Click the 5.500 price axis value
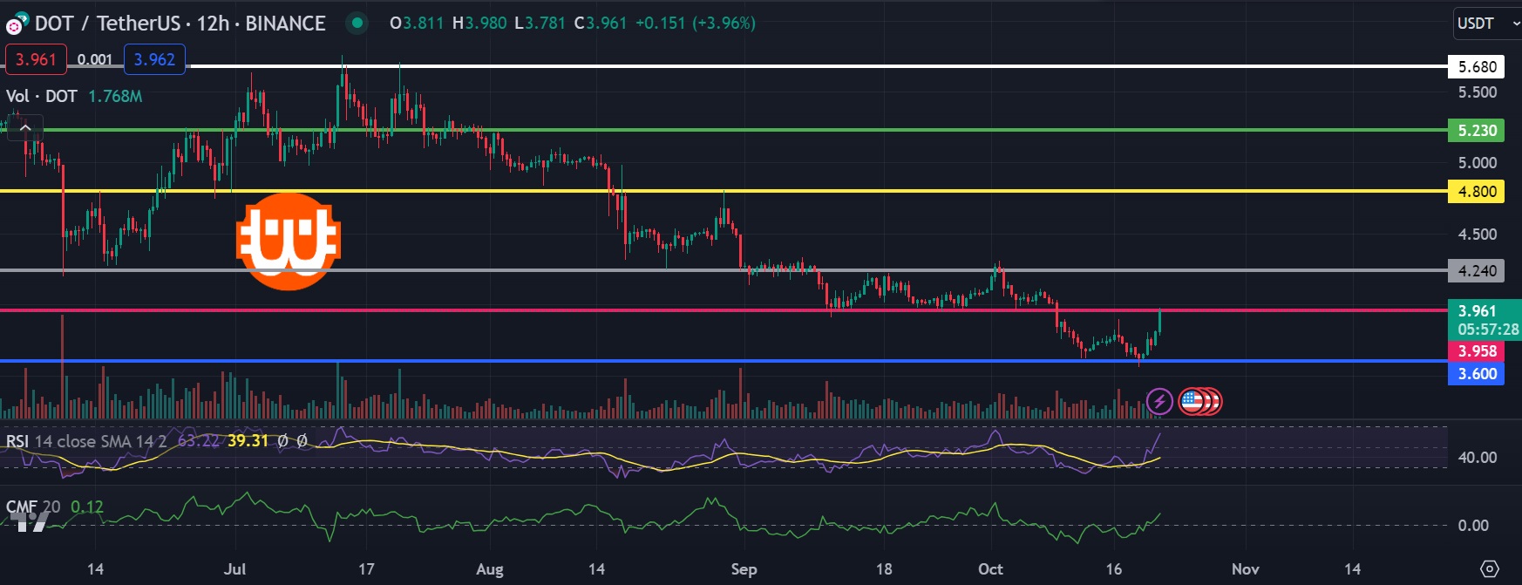Image resolution: width=1522 pixels, height=585 pixels. click(1478, 92)
